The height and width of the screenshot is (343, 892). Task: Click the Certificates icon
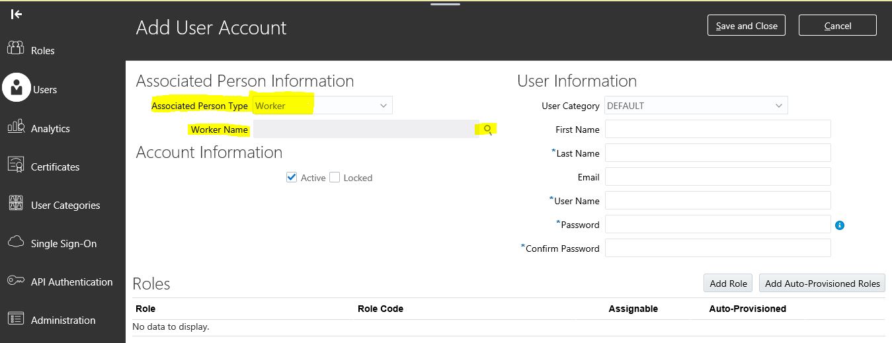point(16,165)
